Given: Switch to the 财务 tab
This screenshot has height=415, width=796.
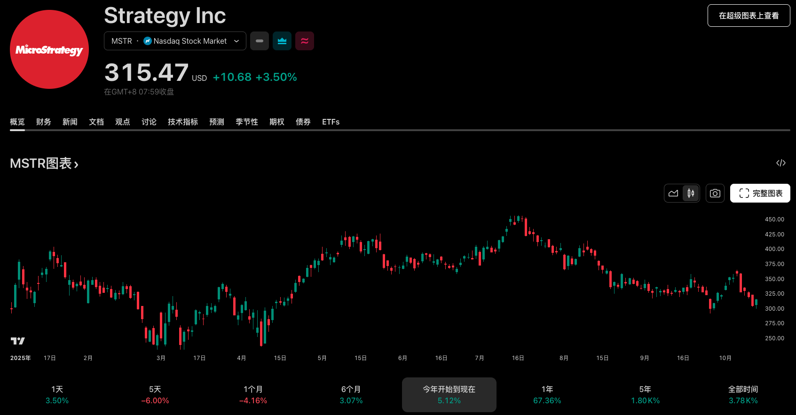Looking at the screenshot, I should point(44,122).
